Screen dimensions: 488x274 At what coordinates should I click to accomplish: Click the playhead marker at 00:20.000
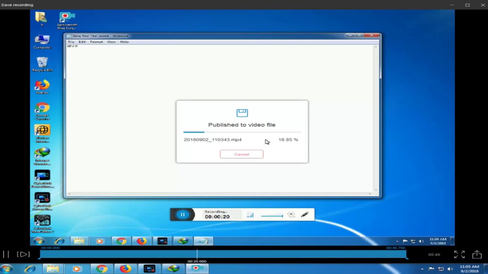click(197, 255)
